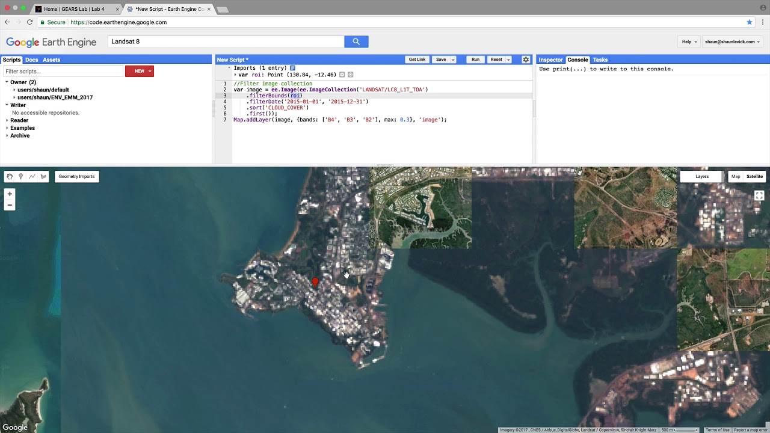This screenshot has width=770, height=433.
Task: Collapse the Writer tree node
Action: (7, 105)
